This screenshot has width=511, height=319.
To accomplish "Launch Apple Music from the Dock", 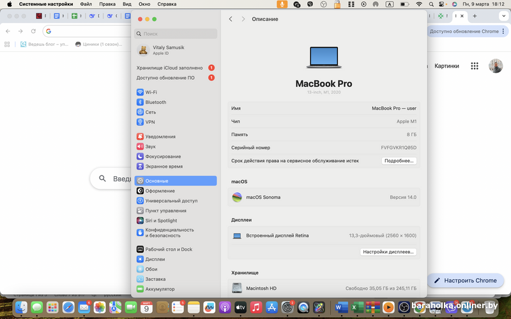I will click(x=256, y=308).
